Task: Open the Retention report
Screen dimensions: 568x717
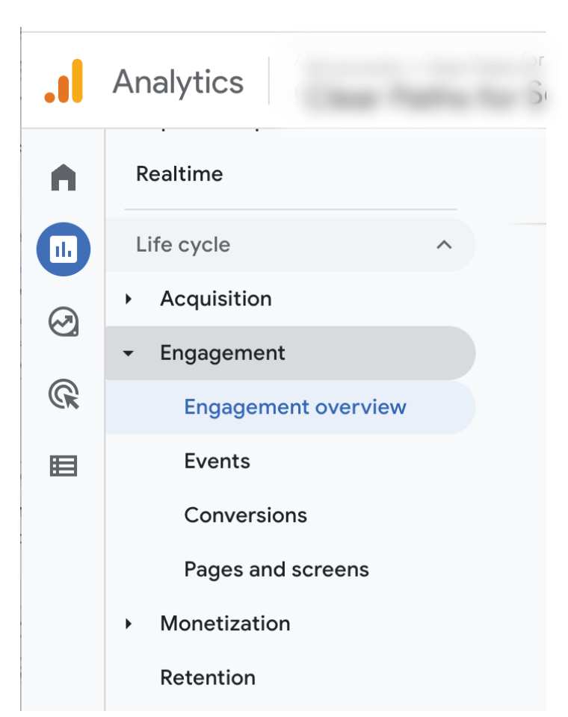Action: pos(208,677)
